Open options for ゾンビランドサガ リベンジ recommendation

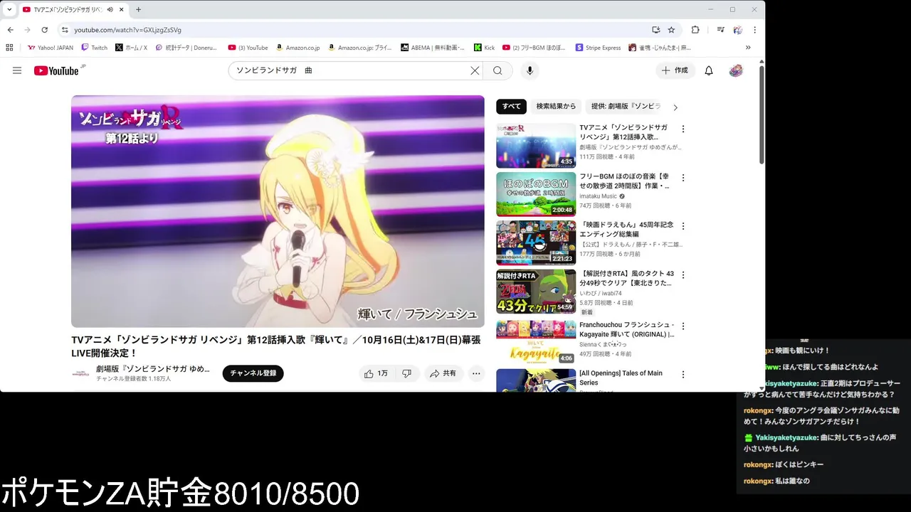(683, 129)
